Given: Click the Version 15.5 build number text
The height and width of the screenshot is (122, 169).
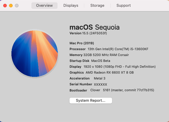Looking at the screenshot, I should pos(88,33).
